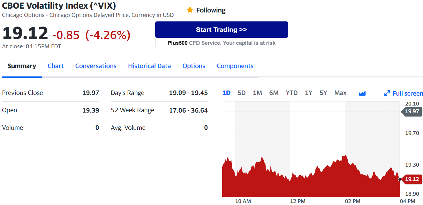Select the 5D chart range
The height and width of the screenshot is (205, 423).
pos(242,93)
